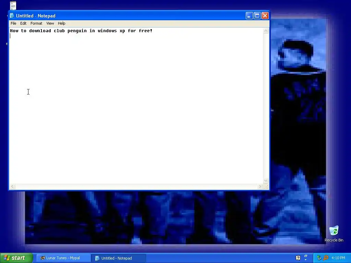Screen dimensions: 351x263
Task: Open the Recycle Bin desktop icon
Action: coord(334,234)
